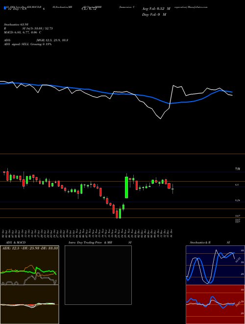This screenshot has width=245, height=324.
Task: Open the MACD histogram chart below ADX
Action: tap(29, 304)
